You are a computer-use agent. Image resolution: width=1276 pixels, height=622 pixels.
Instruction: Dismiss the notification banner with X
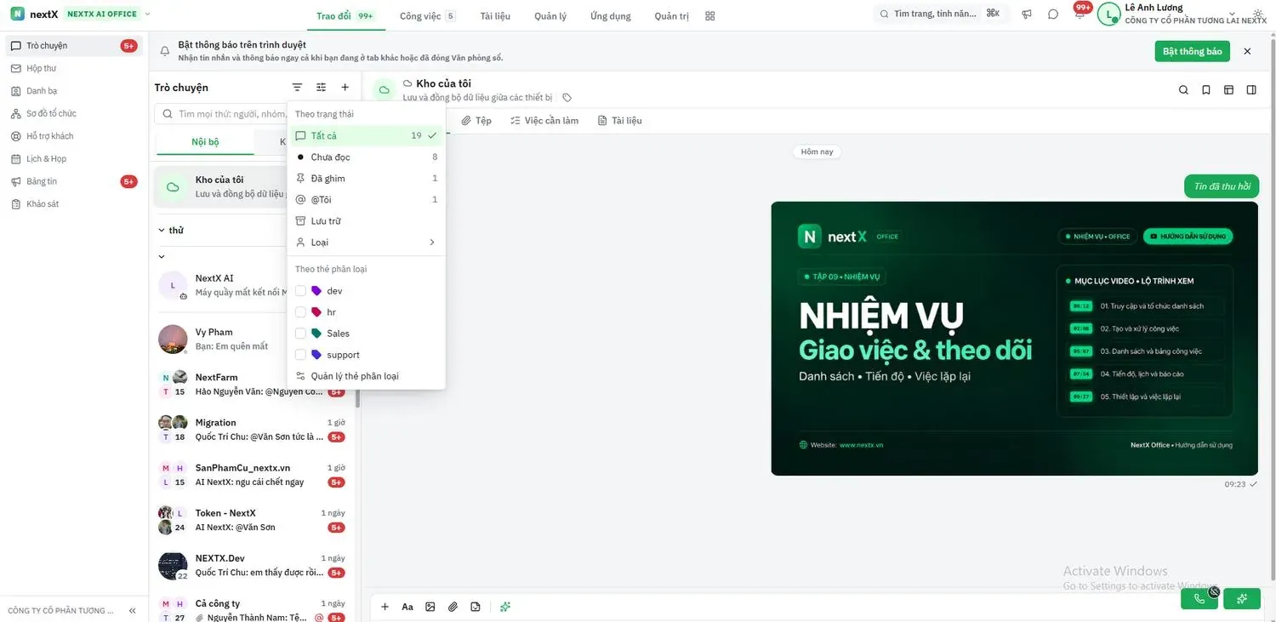click(x=1247, y=51)
